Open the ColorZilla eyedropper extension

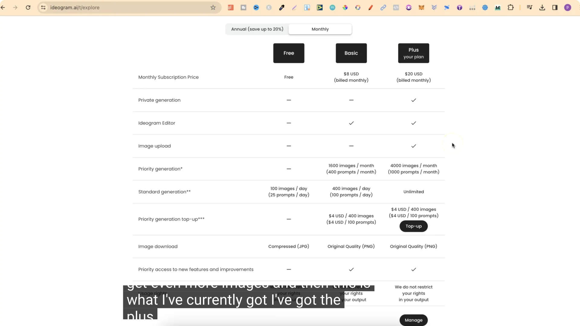coord(282,8)
